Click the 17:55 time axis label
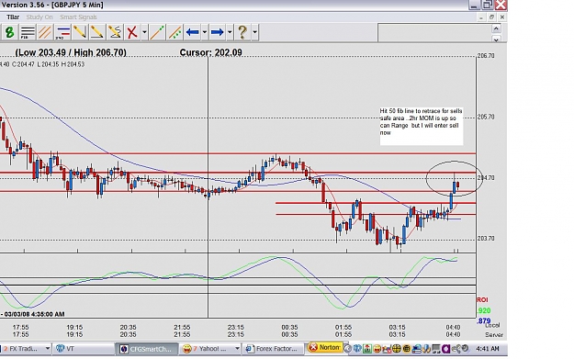This screenshot has width=574, height=359. coord(20,327)
